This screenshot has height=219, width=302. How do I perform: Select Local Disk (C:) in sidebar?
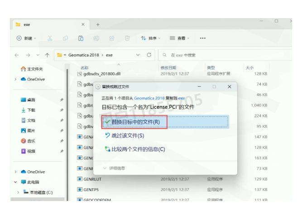38,192
